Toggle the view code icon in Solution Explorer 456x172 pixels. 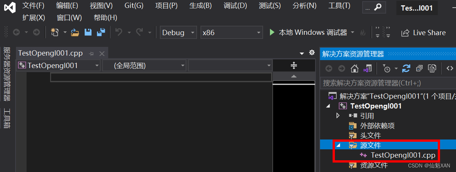(x=450, y=68)
